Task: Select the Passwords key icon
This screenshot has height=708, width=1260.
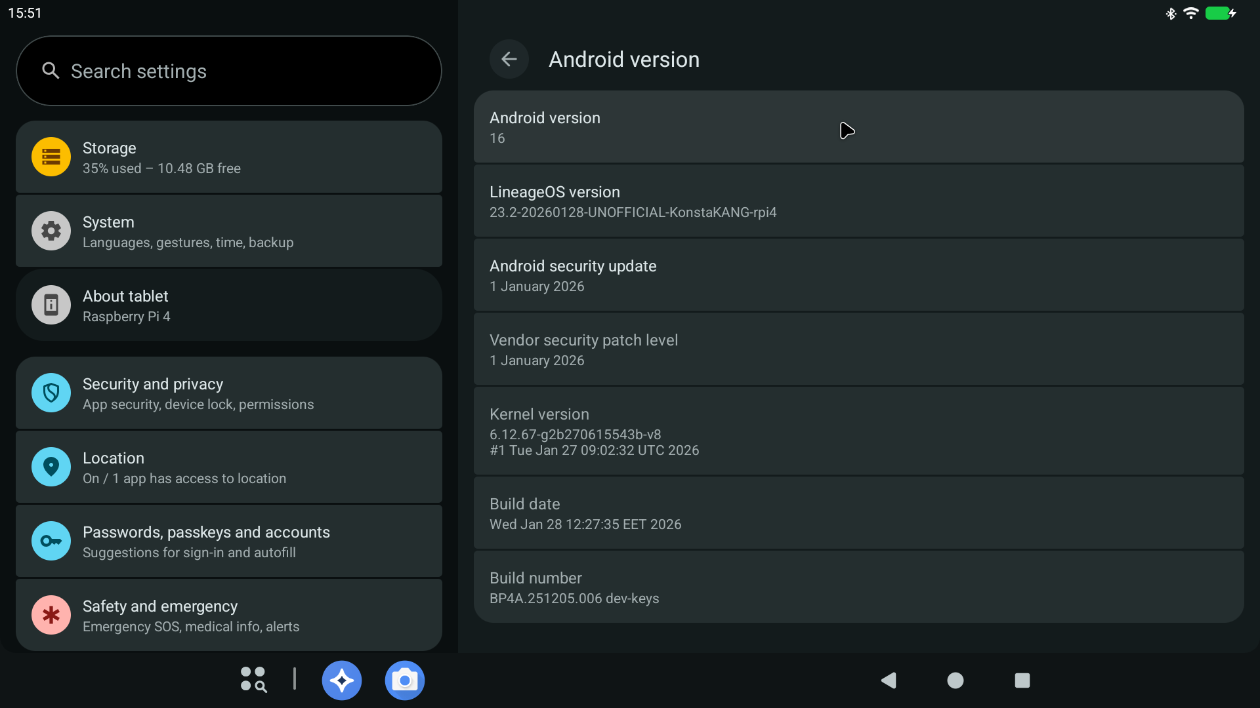Action: (x=51, y=541)
